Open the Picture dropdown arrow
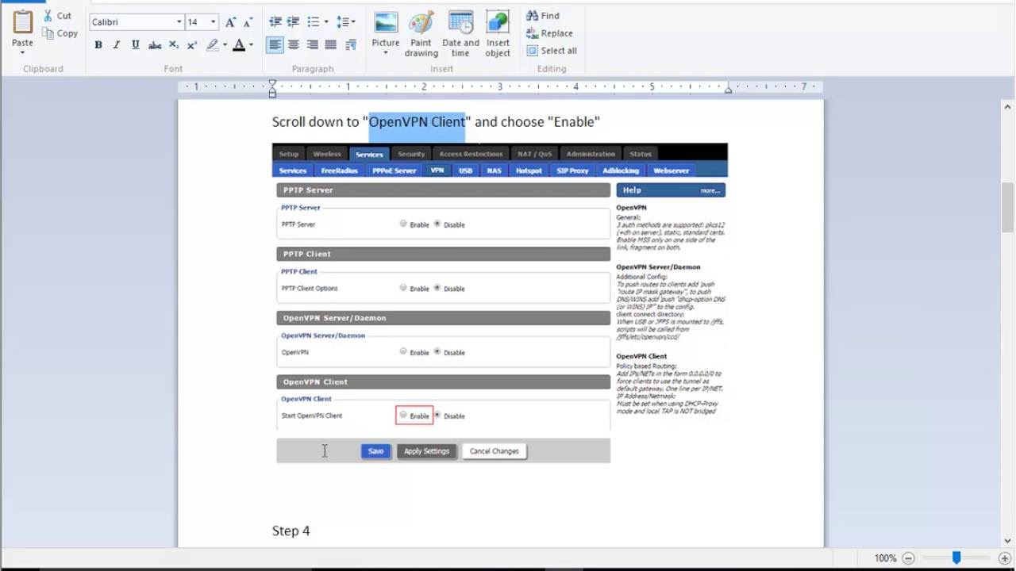The image size is (1016, 571). [386, 53]
